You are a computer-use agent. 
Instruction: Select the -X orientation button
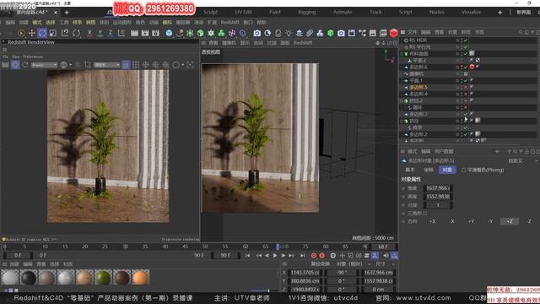click(x=452, y=221)
